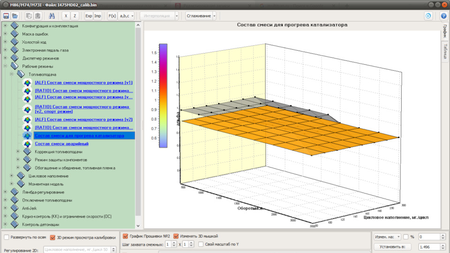Open the [RATIO] Состав смеси (v2, спорт режим) link
Image resolution: width=450 pixels, height=253 pixels.
(x=82, y=109)
